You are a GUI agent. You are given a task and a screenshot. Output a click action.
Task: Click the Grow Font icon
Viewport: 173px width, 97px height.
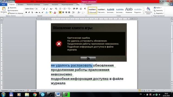pyautogui.click(x=44, y=9)
